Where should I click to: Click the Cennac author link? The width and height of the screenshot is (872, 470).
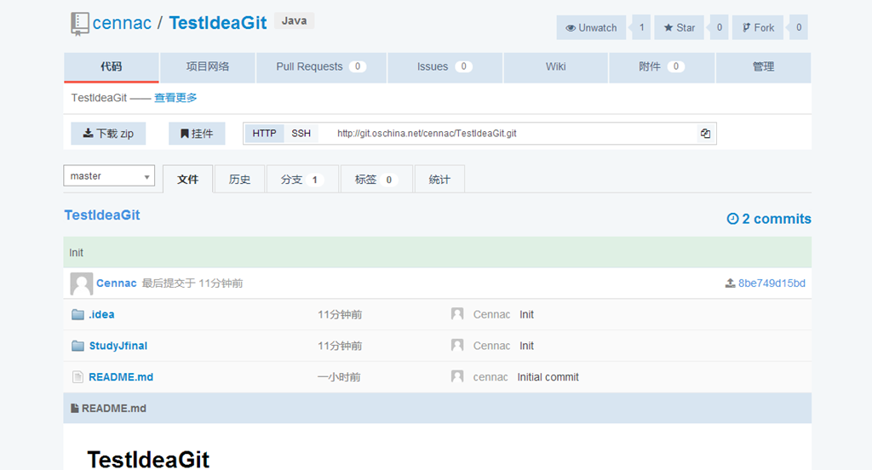pos(116,284)
